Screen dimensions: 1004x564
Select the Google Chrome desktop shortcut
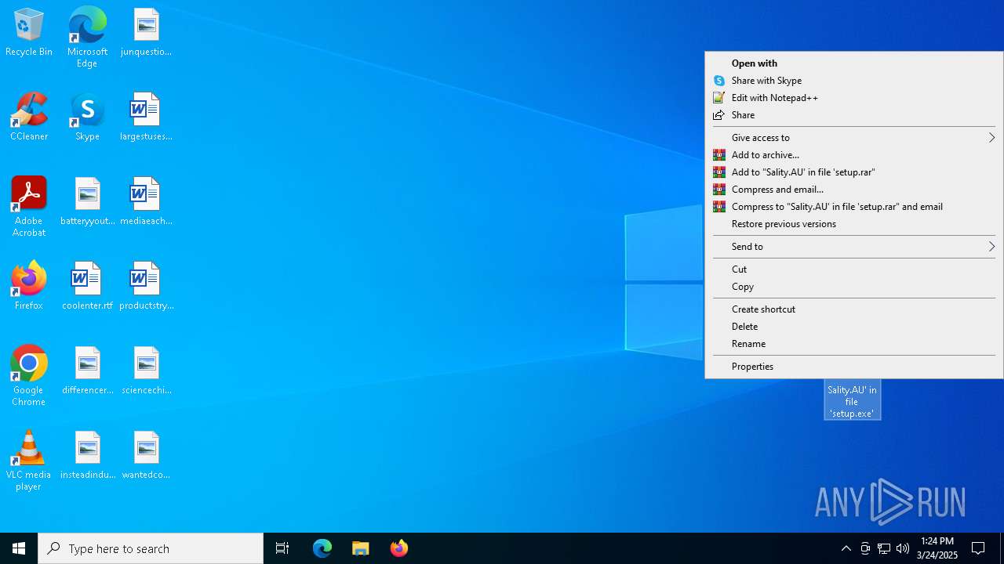coord(29,376)
